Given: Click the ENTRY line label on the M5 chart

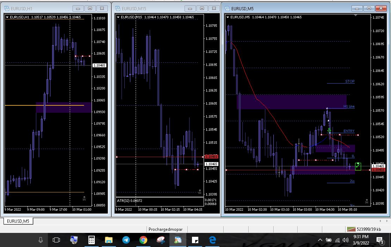Looking at the screenshot, I should click(349, 131).
